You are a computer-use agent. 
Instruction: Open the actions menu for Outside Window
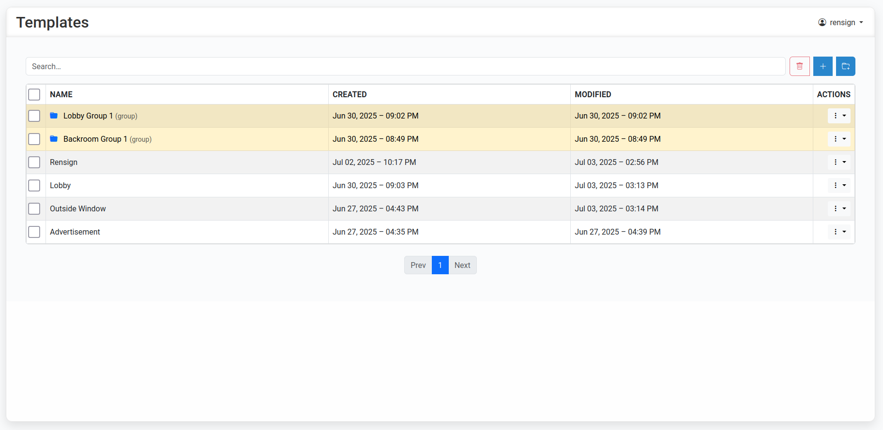(839, 208)
